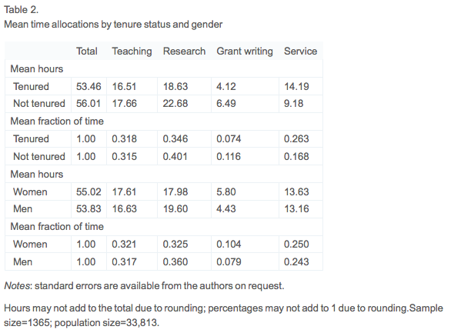The width and height of the screenshot is (471, 333).
Task: Click the Total column header
Action: 87,52
